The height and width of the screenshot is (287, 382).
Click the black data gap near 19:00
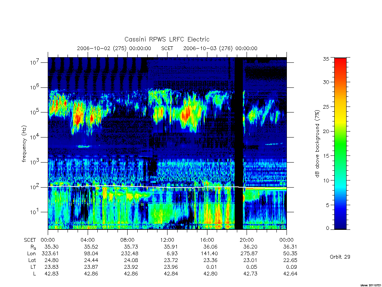[239, 143]
